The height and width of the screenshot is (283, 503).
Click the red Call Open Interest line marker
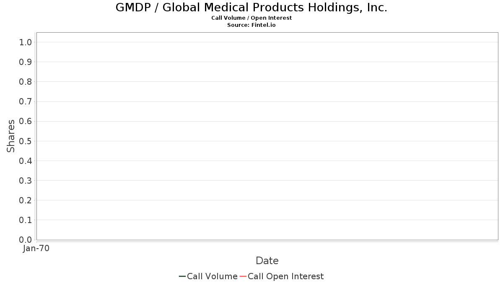pyautogui.click(x=243, y=276)
